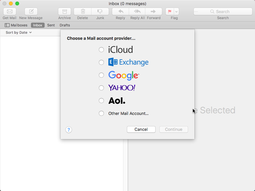Switch to Drafts mailbox tab
This screenshot has width=255, height=191.
point(65,25)
